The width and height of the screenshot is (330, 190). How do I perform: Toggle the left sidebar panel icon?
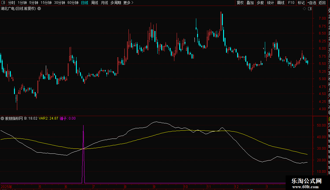point(3,3)
